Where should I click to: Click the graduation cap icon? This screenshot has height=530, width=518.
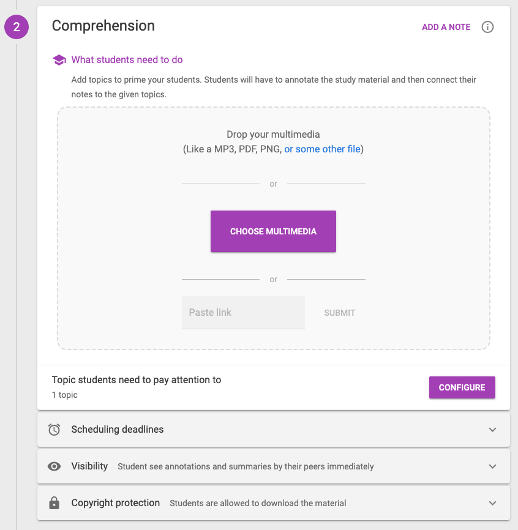pyautogui.click(x=59, y=60)
